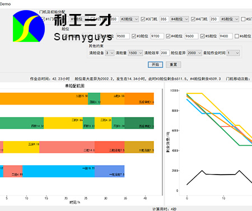
Task: Toggle the #4门机 checkbox
Action: coord(193,19)
